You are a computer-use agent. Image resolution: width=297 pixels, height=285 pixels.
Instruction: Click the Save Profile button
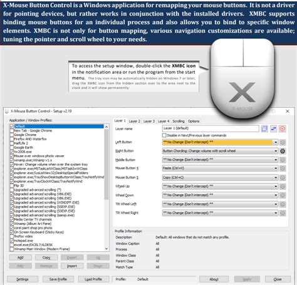[58, 279]
